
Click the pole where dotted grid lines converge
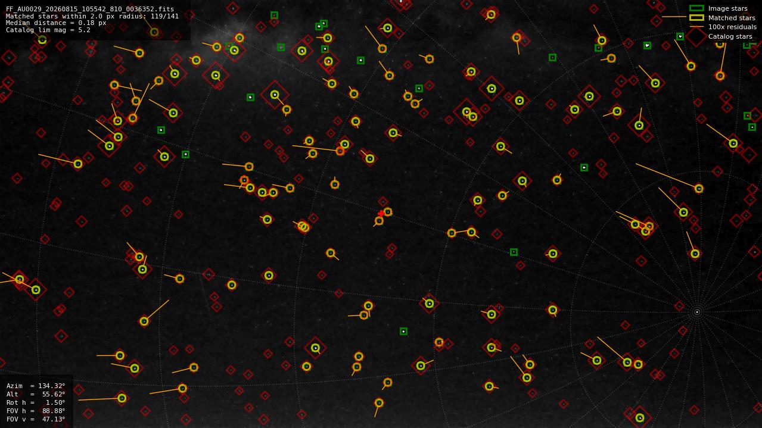(696, 312)
